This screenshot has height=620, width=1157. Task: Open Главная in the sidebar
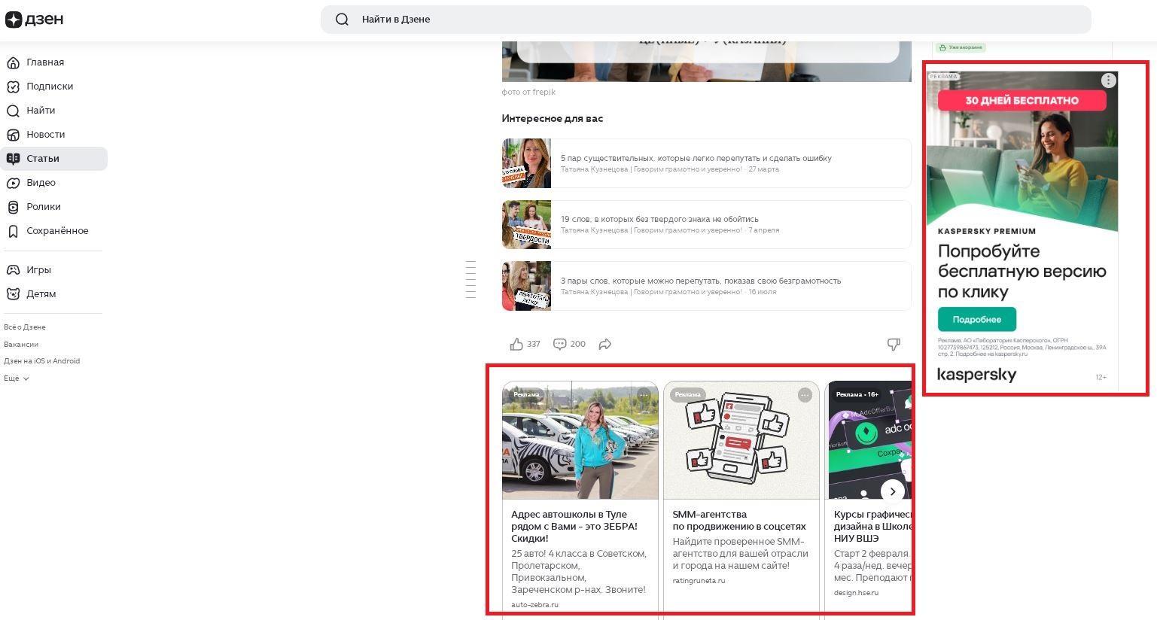(x=45, y=62)
